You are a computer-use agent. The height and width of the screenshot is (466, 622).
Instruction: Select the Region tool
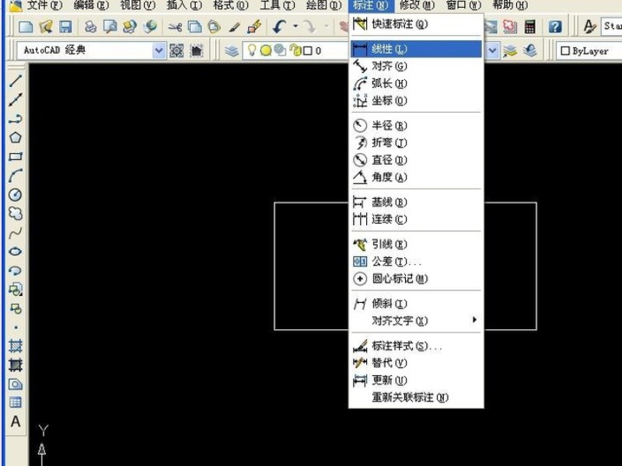coord(15,384)
